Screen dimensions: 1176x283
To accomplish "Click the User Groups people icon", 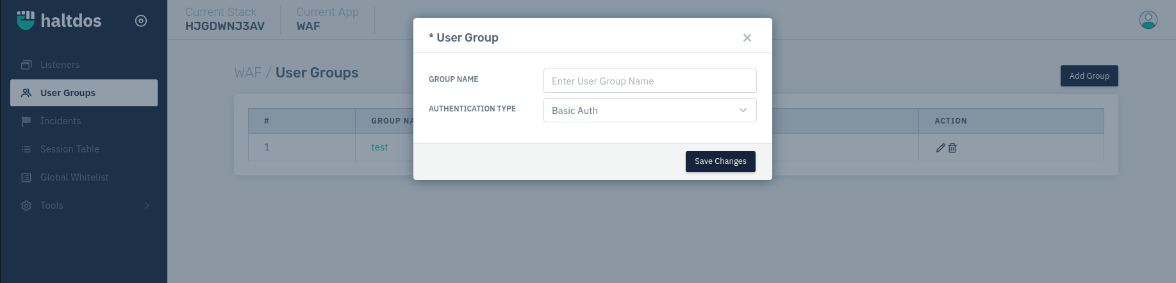I will point(26,93).
